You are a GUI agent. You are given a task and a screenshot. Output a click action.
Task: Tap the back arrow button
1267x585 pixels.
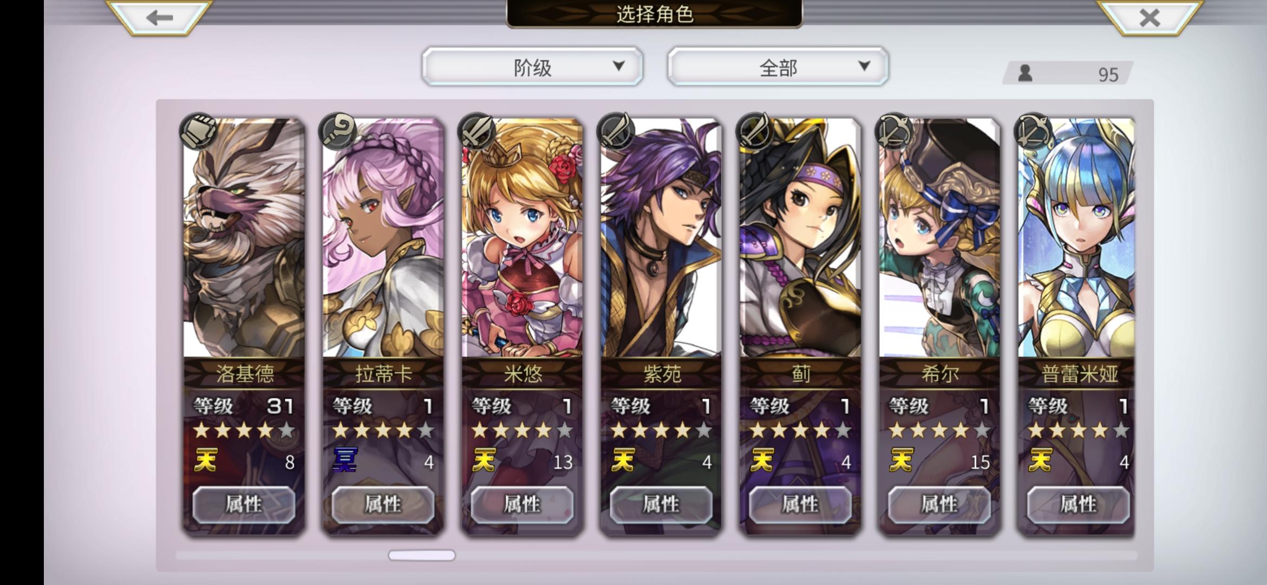[x=159, y=17]
